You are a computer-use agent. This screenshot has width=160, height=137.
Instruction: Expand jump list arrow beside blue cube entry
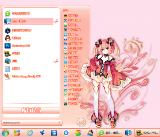56,21
